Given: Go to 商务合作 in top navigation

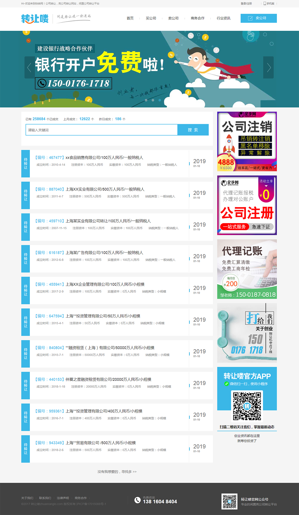Looking at the screenshot, I should [198, 18].
